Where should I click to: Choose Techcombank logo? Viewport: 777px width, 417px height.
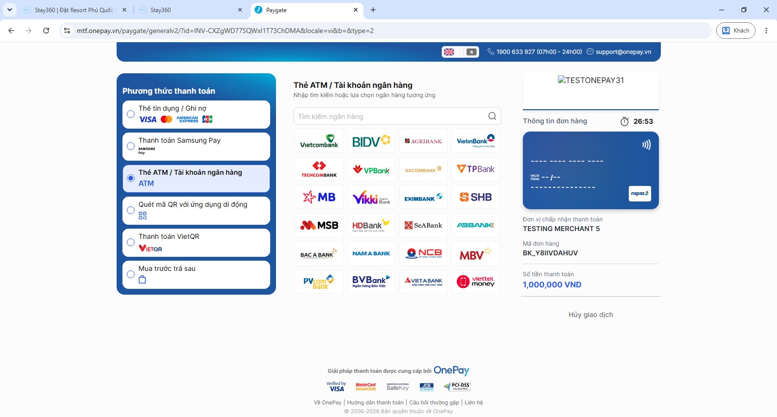tap(319, 169)
